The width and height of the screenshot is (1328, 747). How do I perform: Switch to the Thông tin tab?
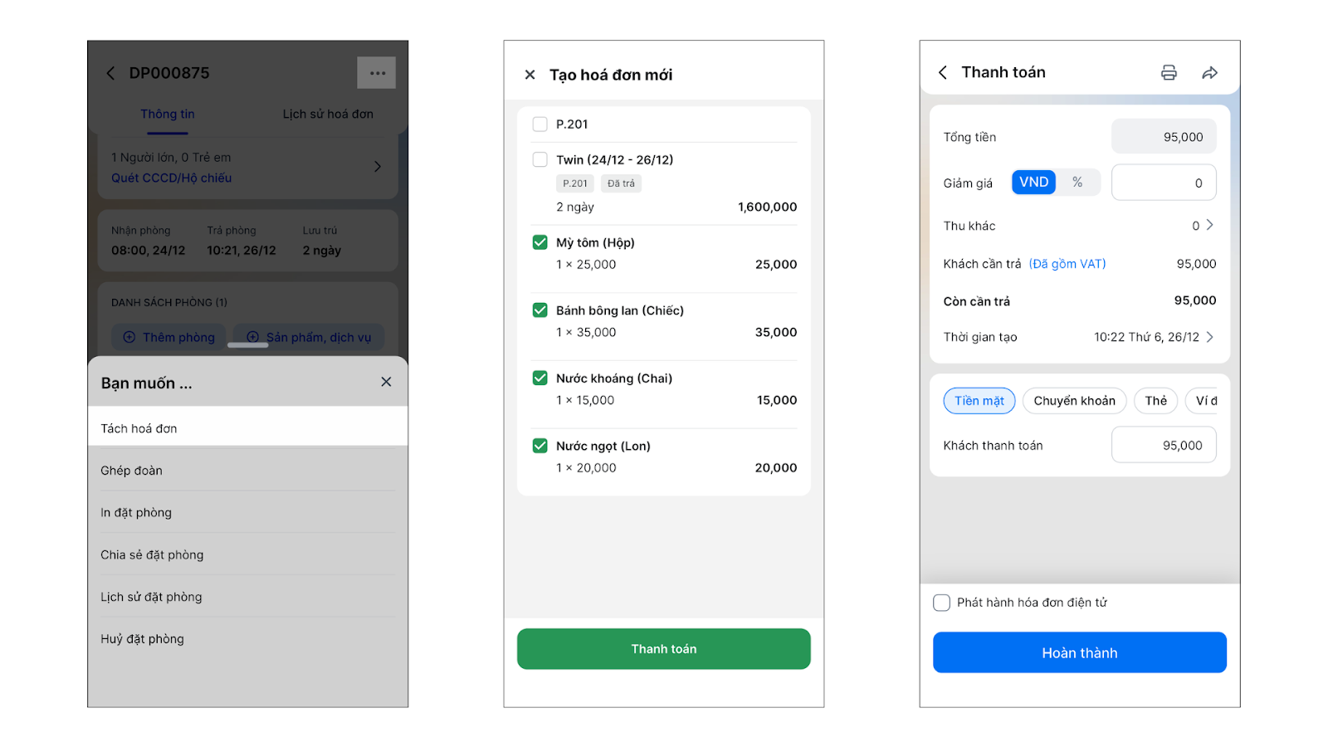pyautogui.click(x=168, y=115)
